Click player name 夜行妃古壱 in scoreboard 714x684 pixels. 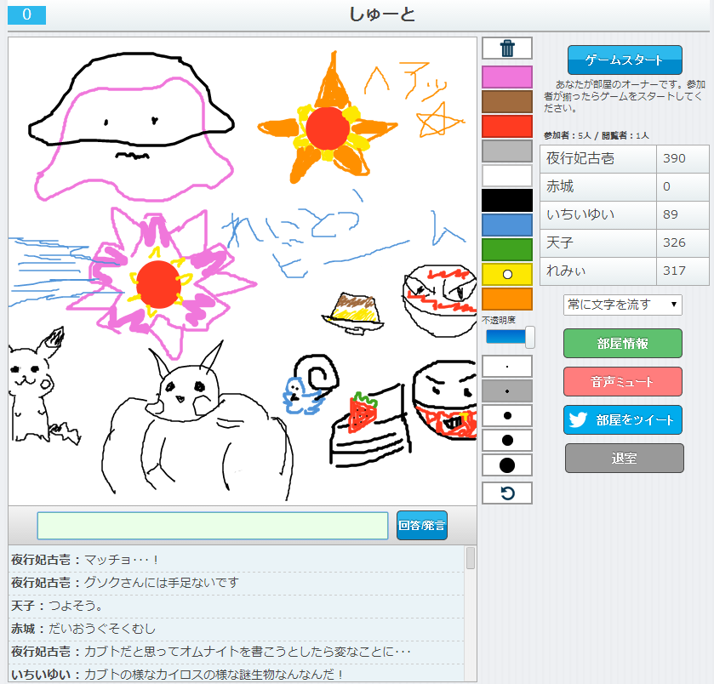coord(580,158)
